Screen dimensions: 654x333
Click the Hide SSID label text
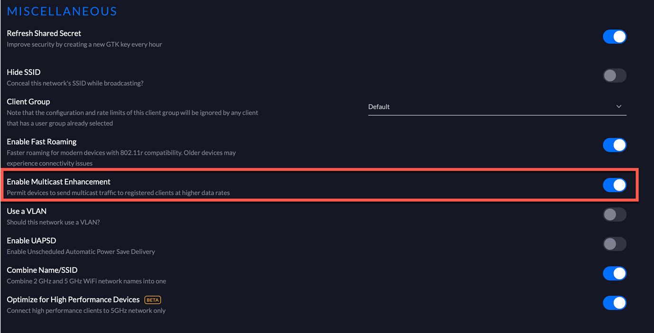(x=24, y=72)
